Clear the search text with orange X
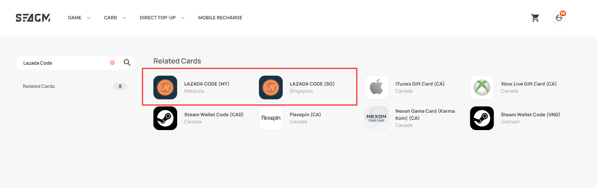The height and width of the screenshot is (188, 597). [x=112, y=63]
